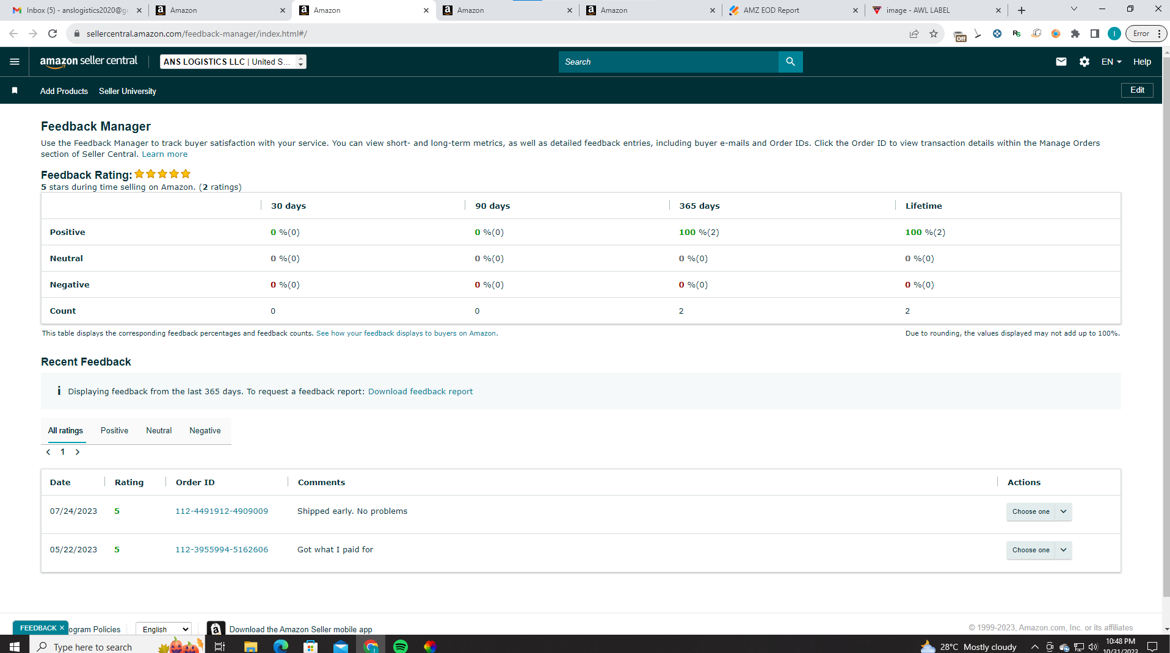1170x653 pixels.
Task: Close the Feedback widget with X
Action: point(62,627)
